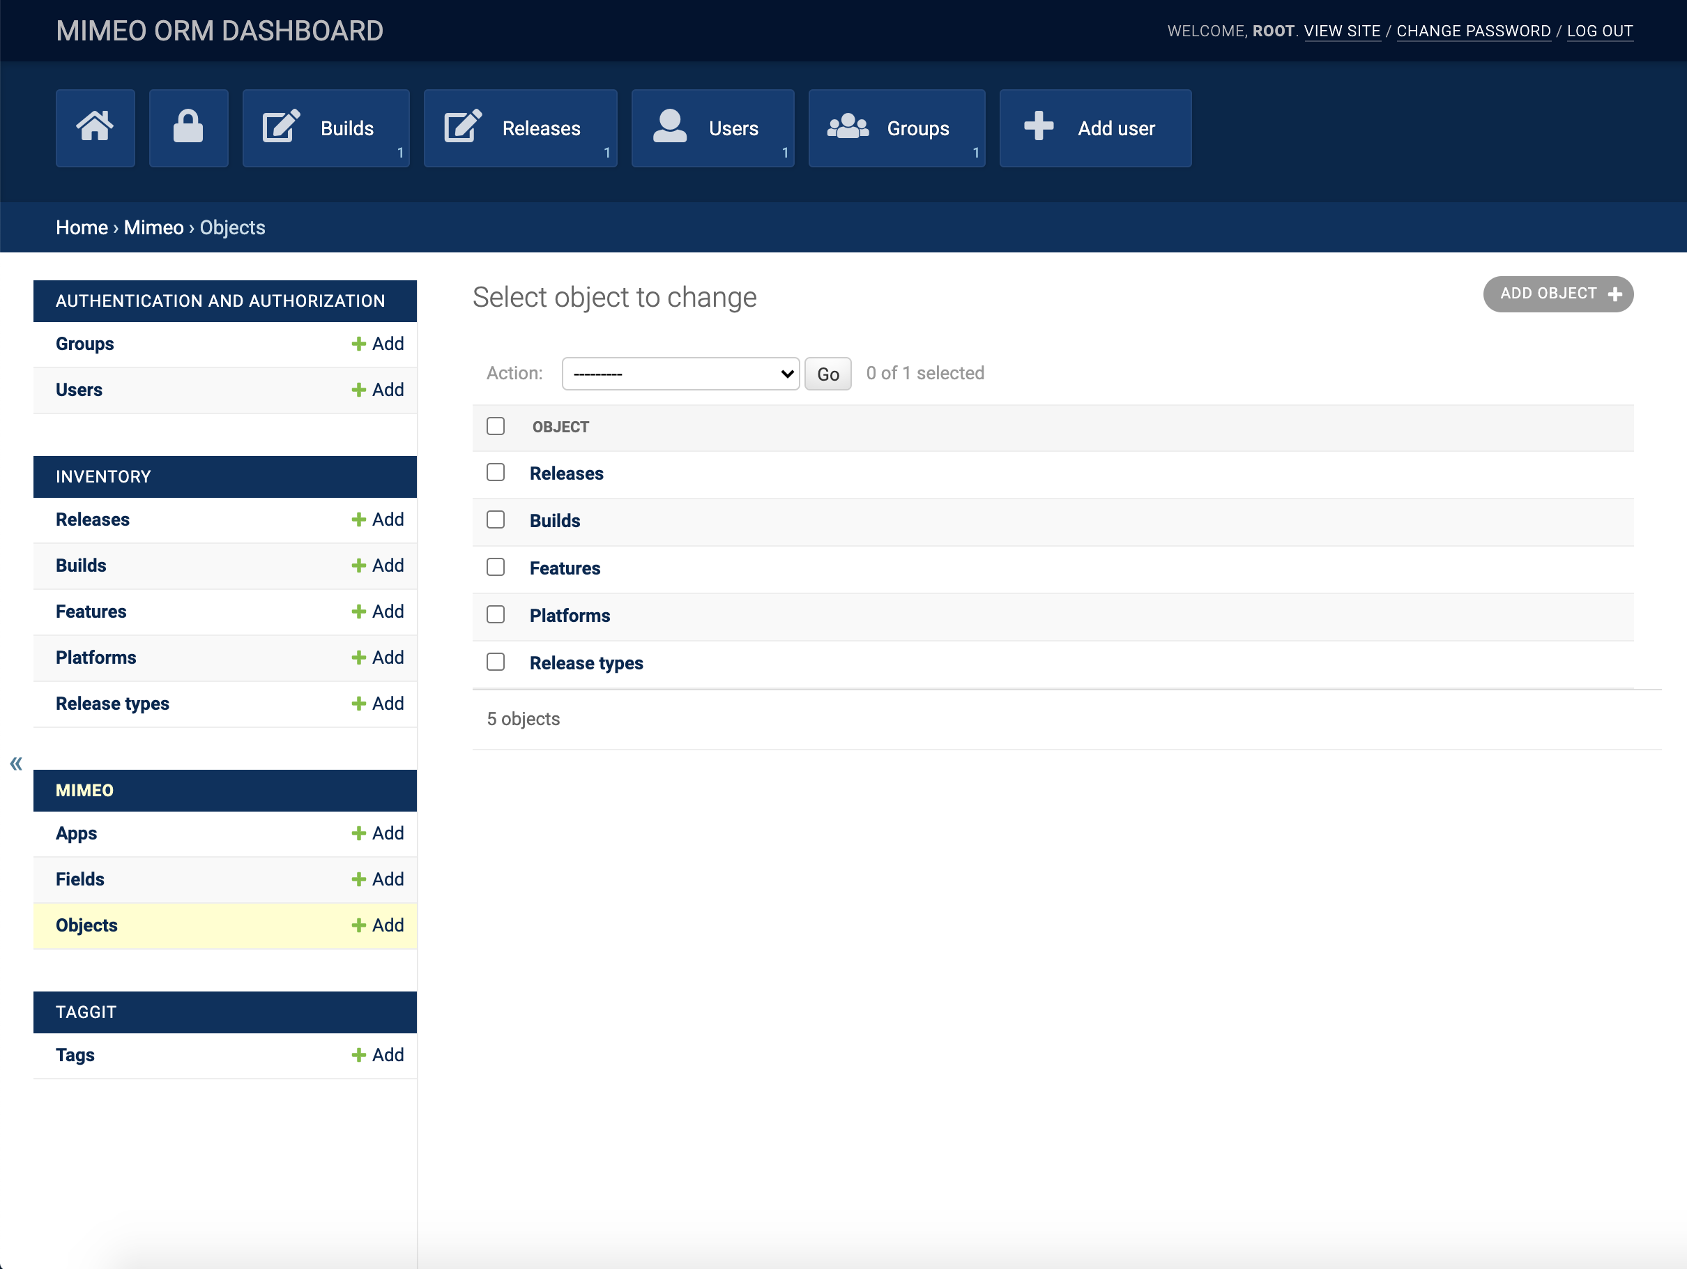This screenshot has width=1687, height=1269.
Task: Tick the select-all checkbox in the header
Action: [496, 426]
